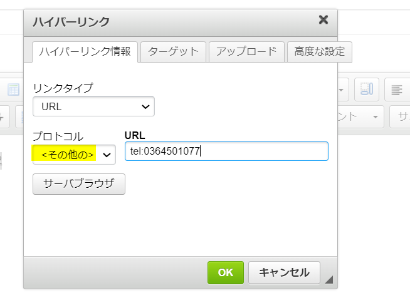Open the サイズ dropdown at right edge

click(x=399, y=116)
